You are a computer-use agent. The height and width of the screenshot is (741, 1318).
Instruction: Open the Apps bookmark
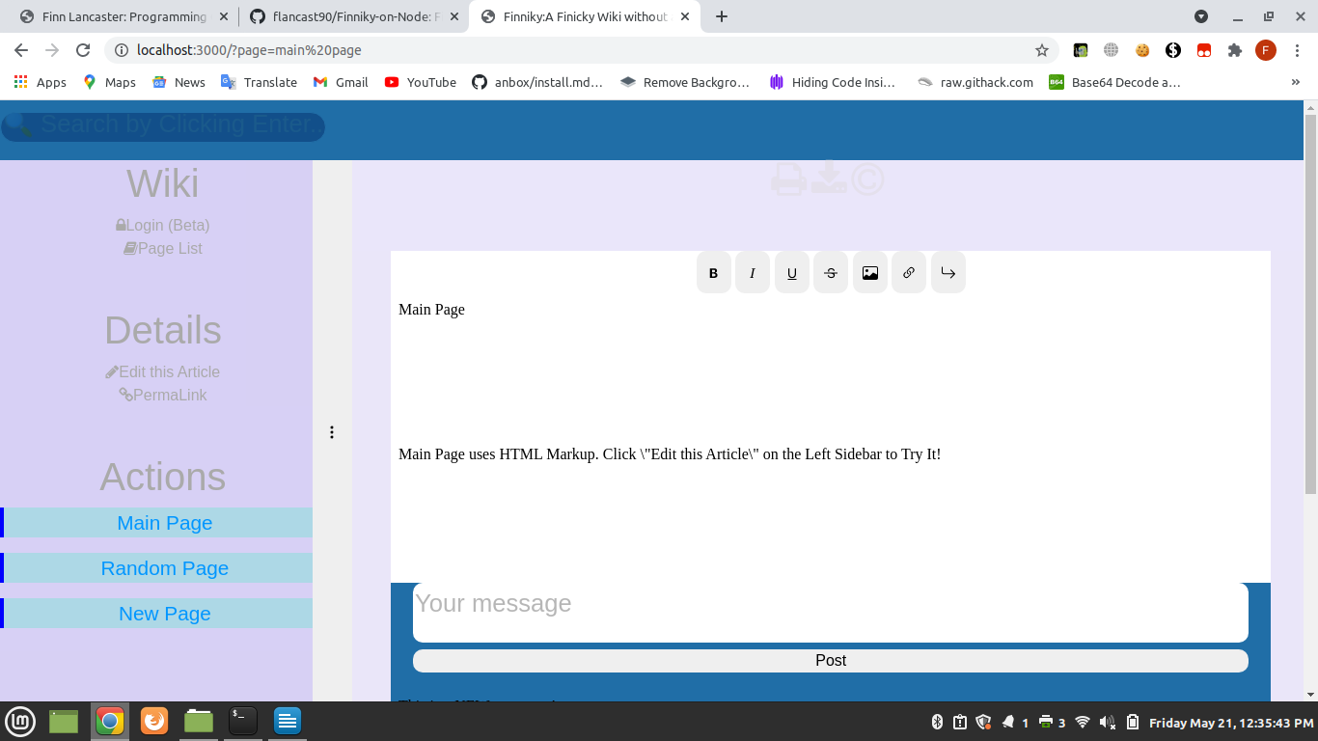coord(41,82)
